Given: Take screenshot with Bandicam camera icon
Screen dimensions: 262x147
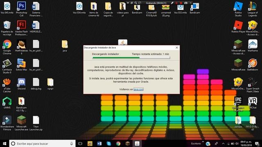Looking at the screenshot, I should click(x=185, y=3).
